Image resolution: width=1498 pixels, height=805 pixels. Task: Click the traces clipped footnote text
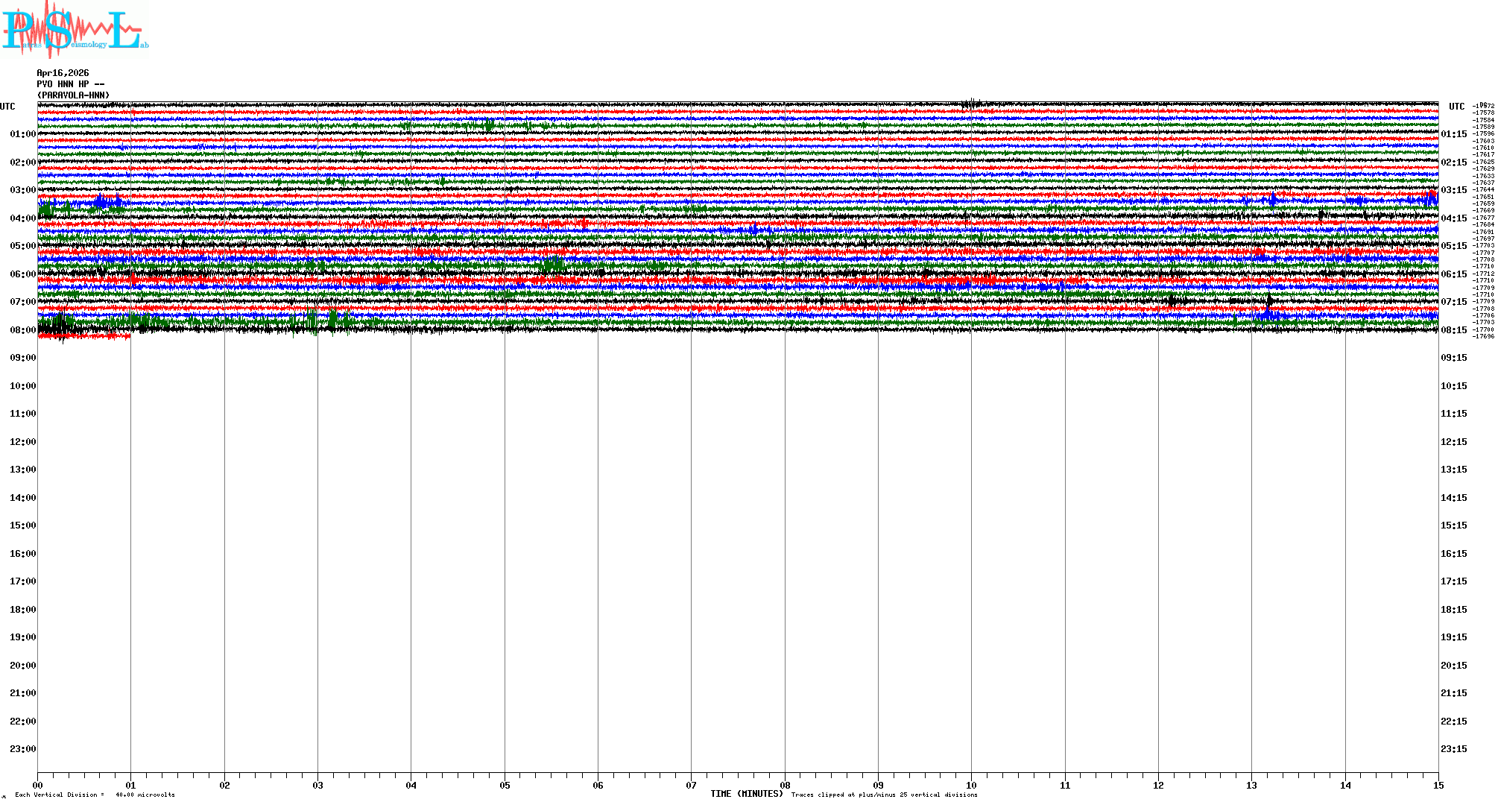pyautogui.click(x=884, y=795)
